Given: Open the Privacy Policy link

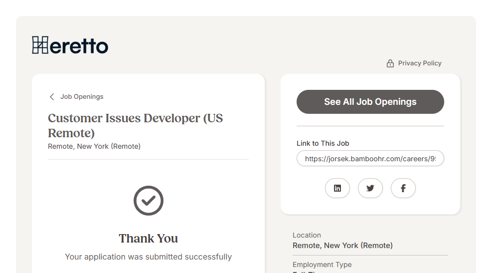Looking at the screenshot, I should coord(419,63).
